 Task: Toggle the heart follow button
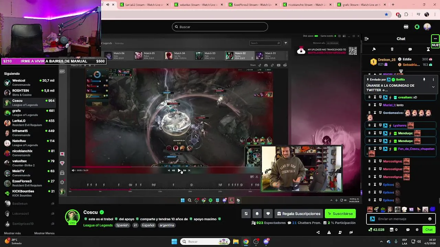click(x=268, y=214)
